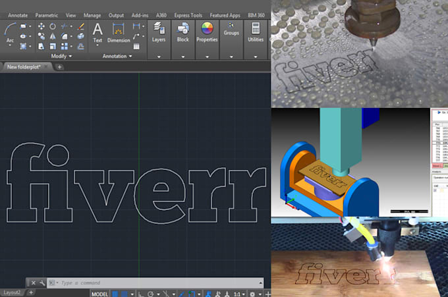Choose the Fillet tool
The height and width of the screenshot is (297, 448).
pyautogui.click(x=64, y=36)
